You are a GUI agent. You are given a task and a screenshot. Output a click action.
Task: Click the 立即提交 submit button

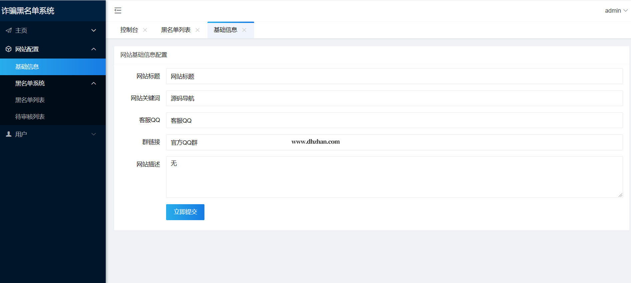(x=185, y=212)
